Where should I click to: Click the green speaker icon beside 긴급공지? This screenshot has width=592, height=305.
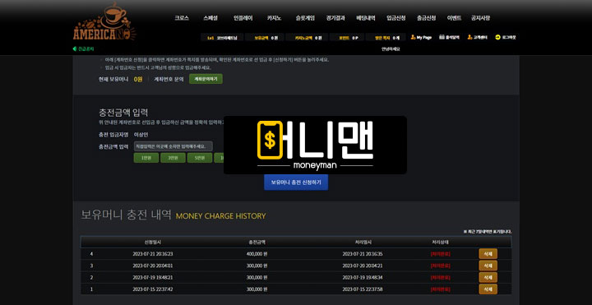74,49
